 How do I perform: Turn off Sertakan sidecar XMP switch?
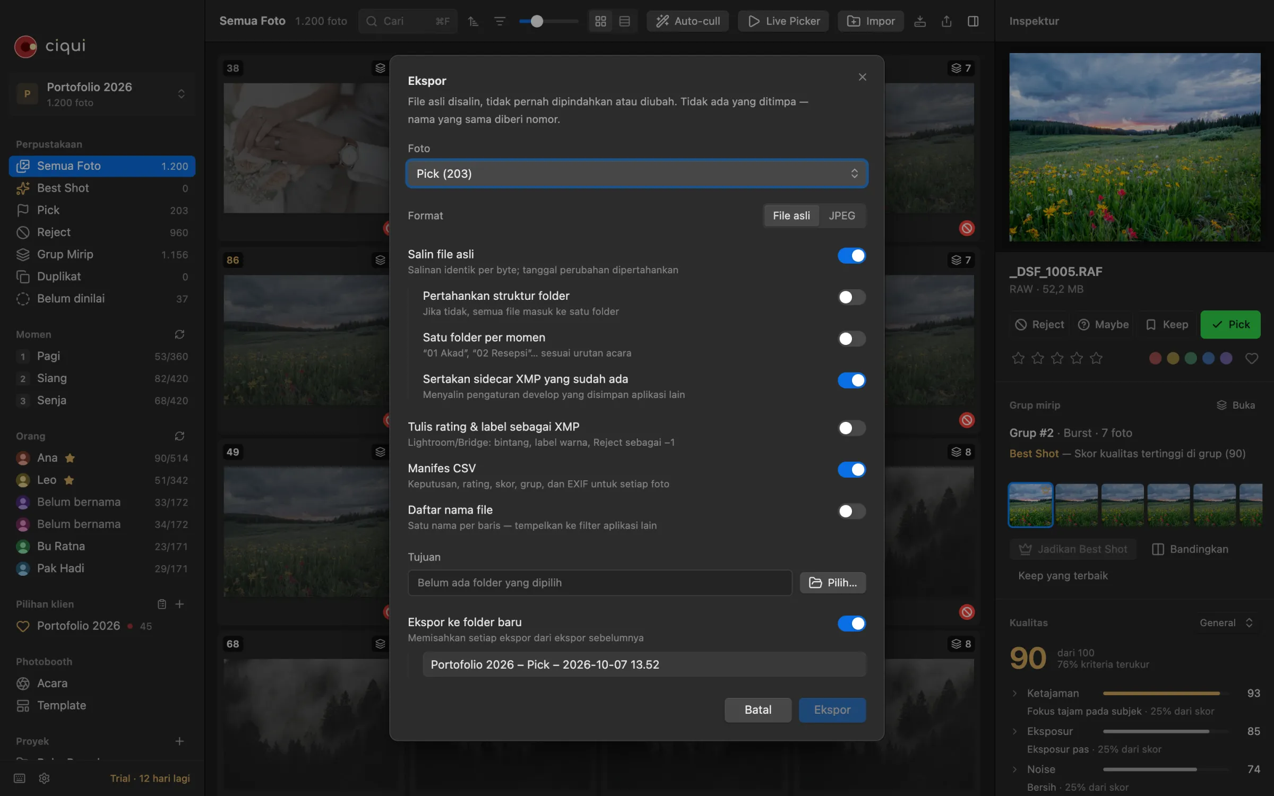[851, 380]
